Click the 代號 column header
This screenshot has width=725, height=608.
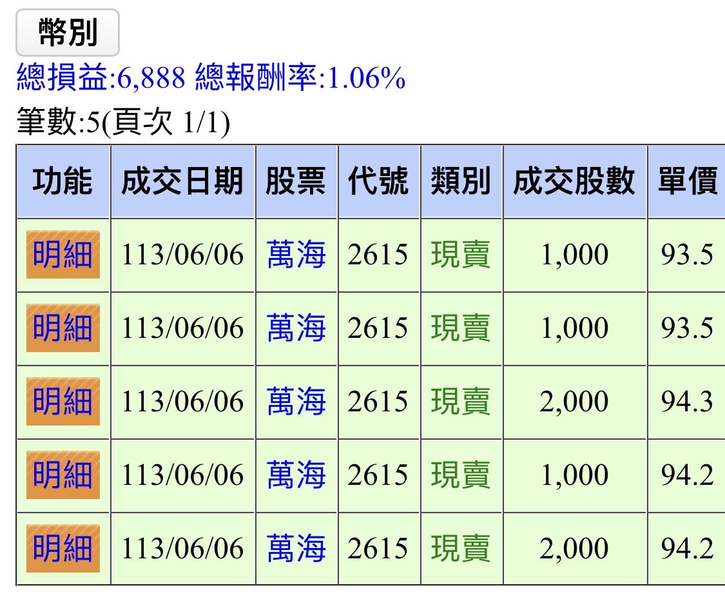379,181
